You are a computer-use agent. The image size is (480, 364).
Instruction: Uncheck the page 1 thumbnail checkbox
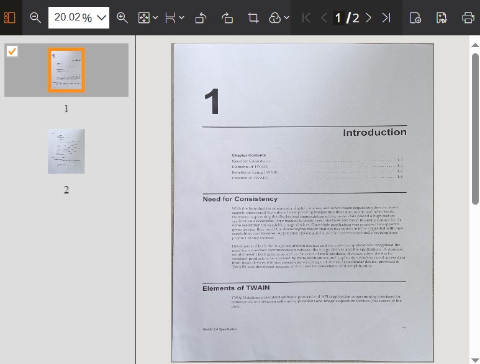click(x=12, y=51)
